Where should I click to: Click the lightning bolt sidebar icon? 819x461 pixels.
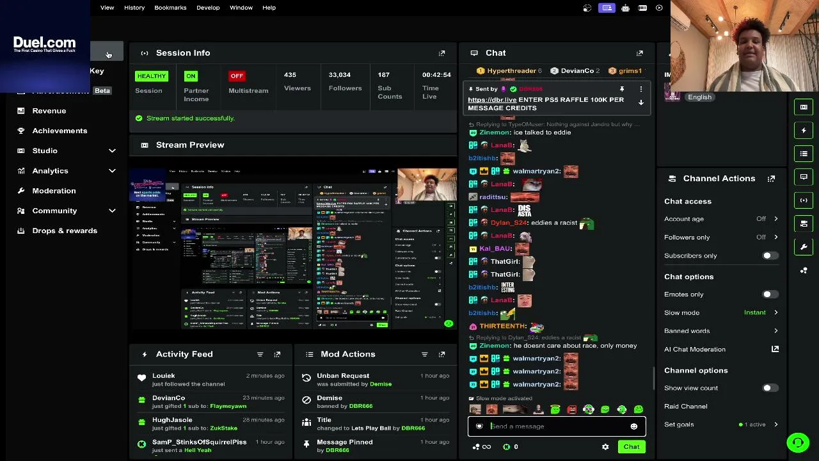[804, 131]
